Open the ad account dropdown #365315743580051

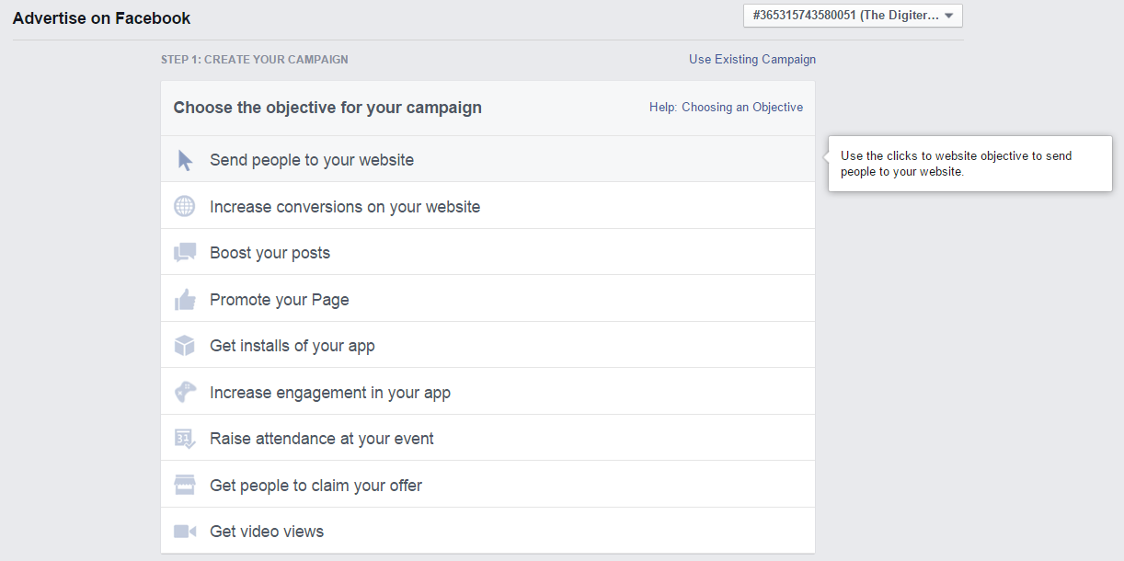tap(853, 16)
